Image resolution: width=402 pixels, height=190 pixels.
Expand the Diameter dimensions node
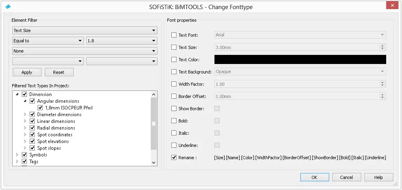[26, 115]
